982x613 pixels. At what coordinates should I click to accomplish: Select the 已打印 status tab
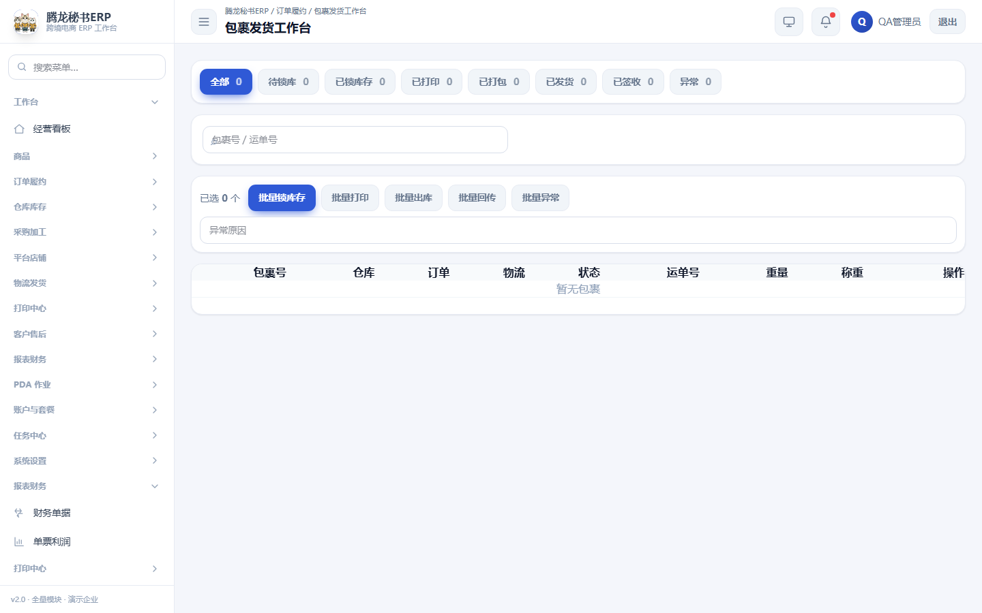432,82
